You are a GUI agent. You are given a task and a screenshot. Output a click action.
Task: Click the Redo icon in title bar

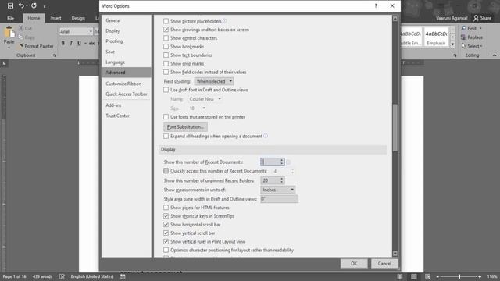(x=34, y=5)
